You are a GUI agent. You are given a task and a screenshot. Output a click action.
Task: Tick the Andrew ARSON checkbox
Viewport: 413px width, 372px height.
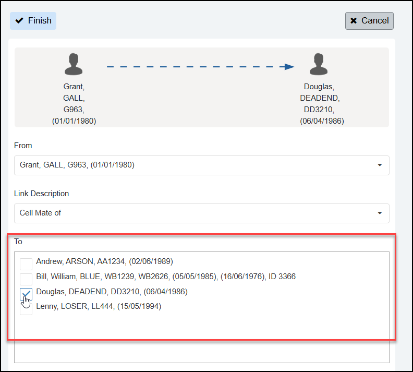[26, 263]
